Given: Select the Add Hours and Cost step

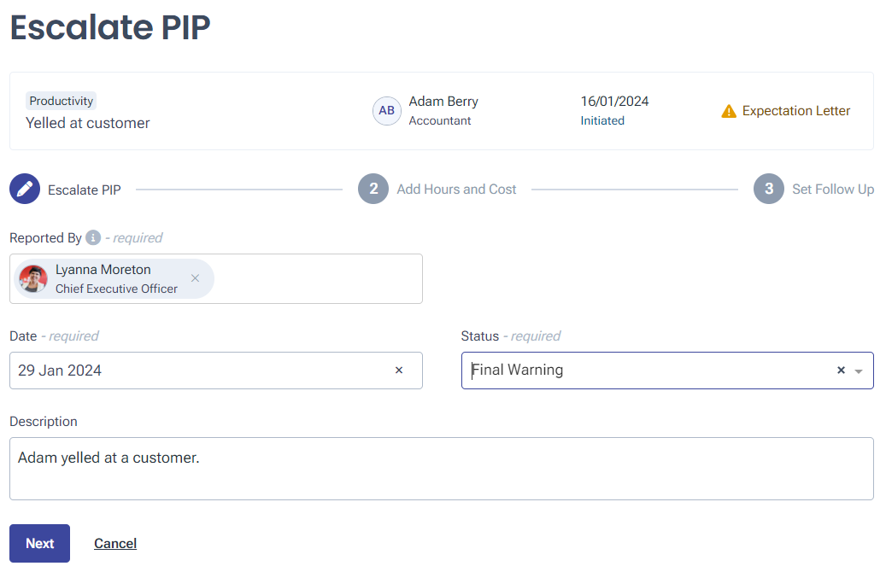Looking at the screenshot, I should point(456,190).
